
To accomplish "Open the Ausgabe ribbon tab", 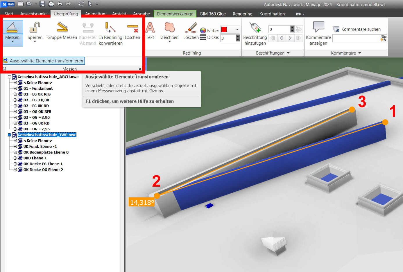I will point(142,14).
